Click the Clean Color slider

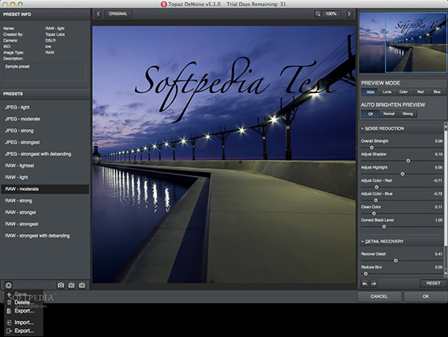(402, 213)
